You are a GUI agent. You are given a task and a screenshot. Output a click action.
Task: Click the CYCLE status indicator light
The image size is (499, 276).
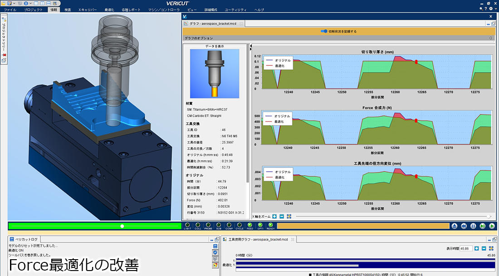(x=240, y=225)
